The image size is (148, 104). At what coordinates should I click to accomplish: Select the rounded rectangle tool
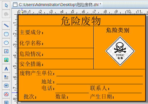point(6,34)
